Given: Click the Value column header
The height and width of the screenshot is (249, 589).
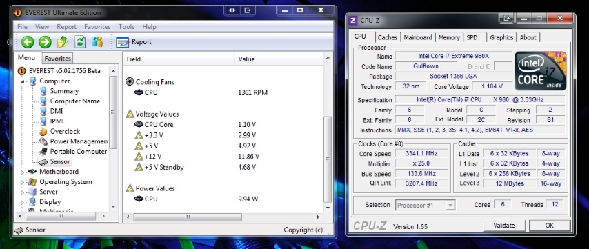Looking at the screenshot, I should point(279,59).
